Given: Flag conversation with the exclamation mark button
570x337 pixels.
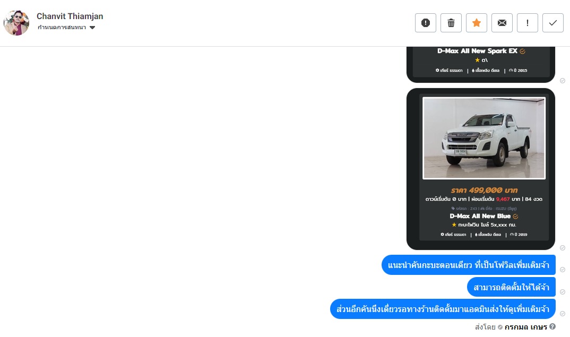Looking at the screenshot, I should (x=527, y=23).
